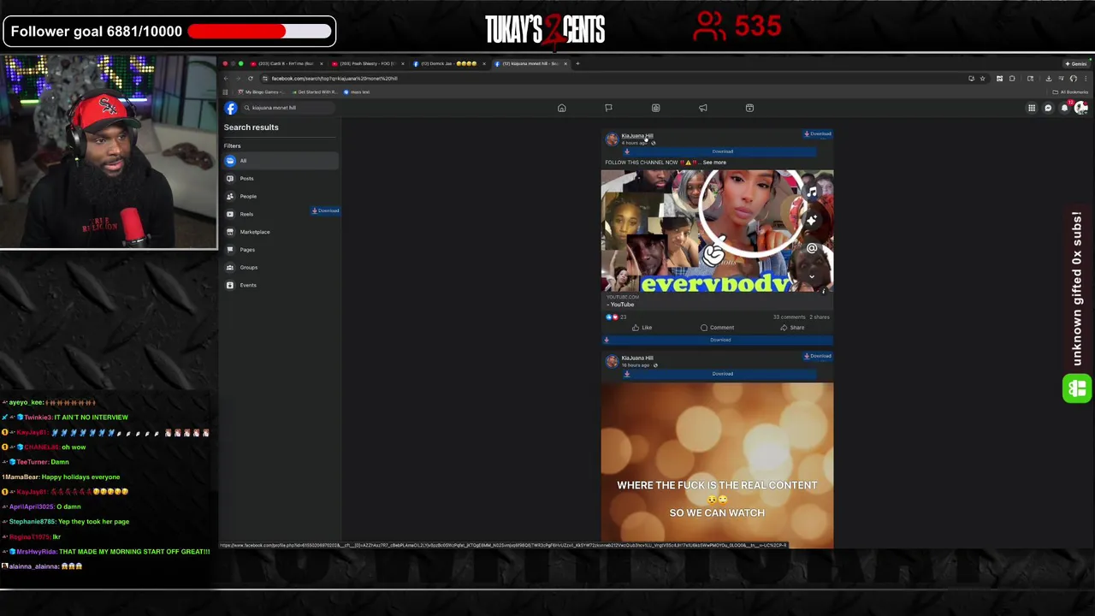1095x616 pixels.
Task: Reload the Facebook page
Action: pos(251,78)
